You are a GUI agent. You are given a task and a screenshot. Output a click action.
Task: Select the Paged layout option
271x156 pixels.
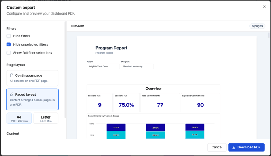(x=32, y=100)
